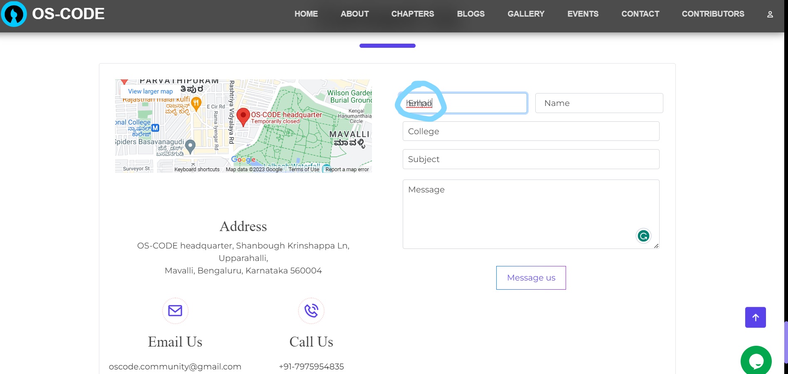Open the Grammarly icon in the message box
Screen dimensions: 788x374
[643, 236]
